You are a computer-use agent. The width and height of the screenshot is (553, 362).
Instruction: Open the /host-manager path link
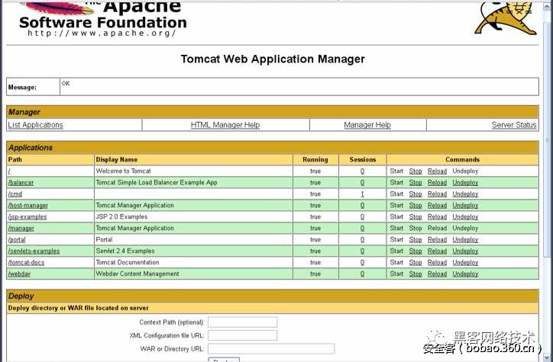pyautogui.click(x=27, y=206)
